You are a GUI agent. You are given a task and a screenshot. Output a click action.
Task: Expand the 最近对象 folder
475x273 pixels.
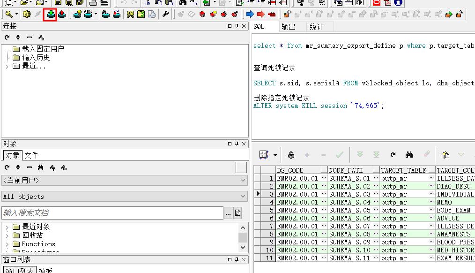(7, 227)
